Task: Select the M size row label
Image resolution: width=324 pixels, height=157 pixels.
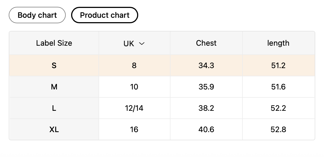Action: coord(54,87)
